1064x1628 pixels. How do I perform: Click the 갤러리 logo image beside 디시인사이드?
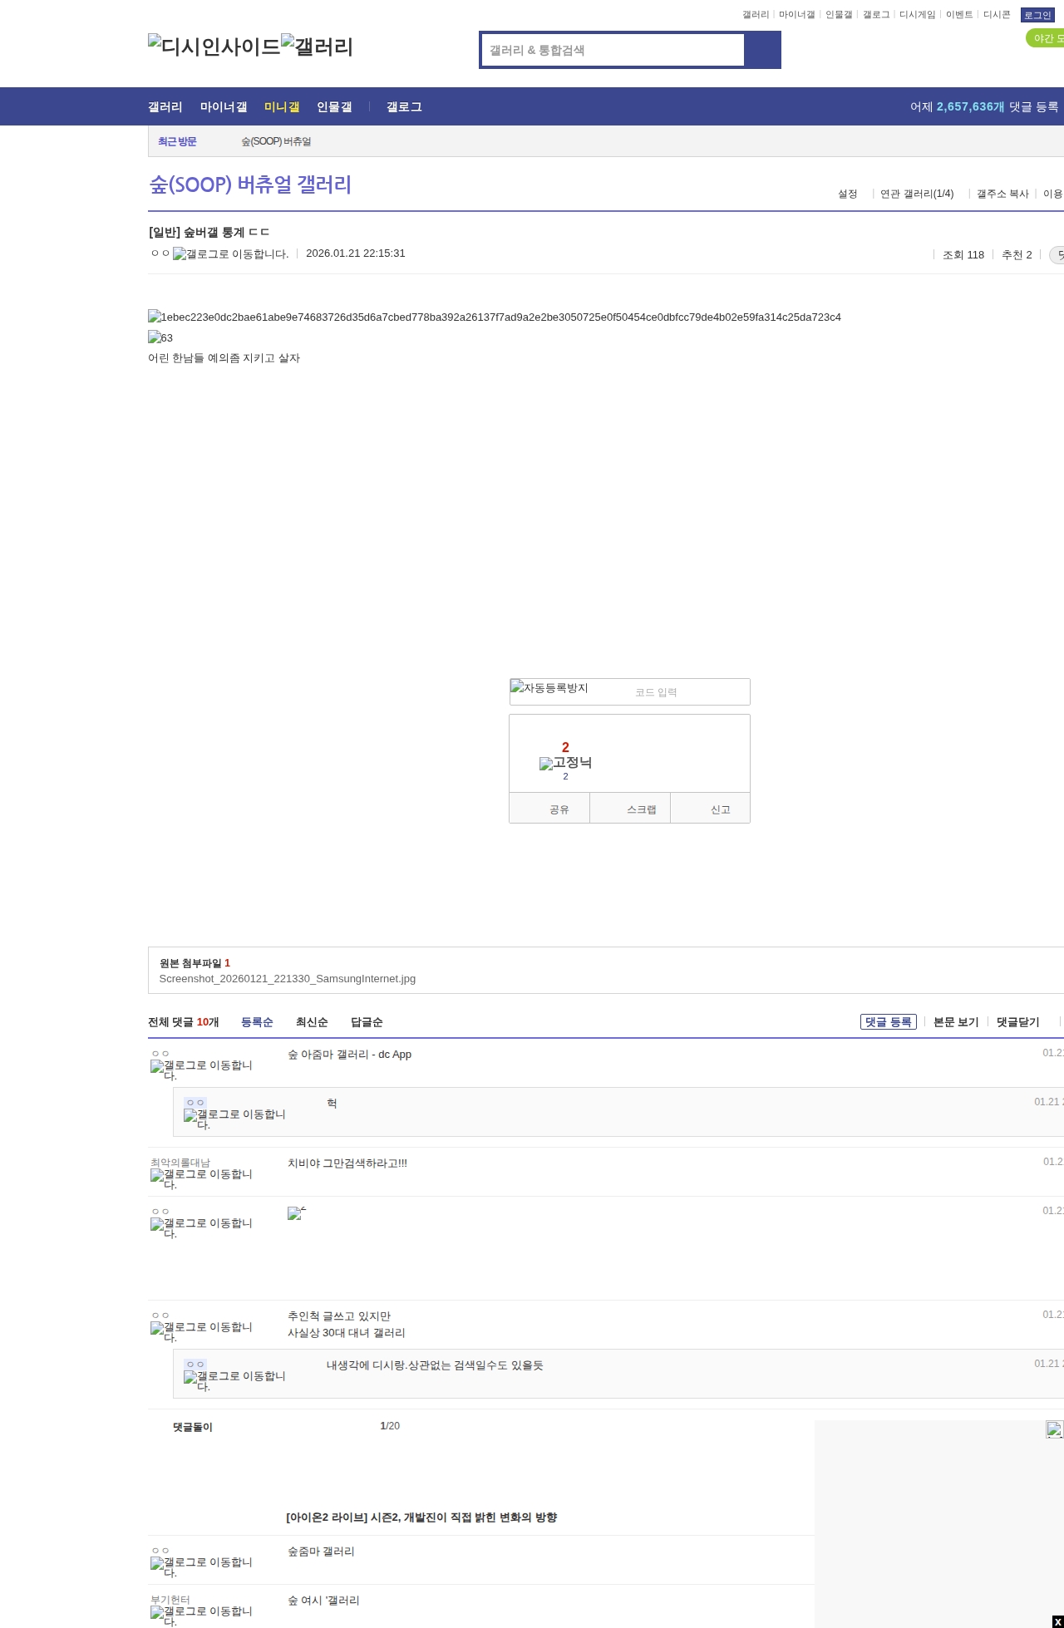318,47
